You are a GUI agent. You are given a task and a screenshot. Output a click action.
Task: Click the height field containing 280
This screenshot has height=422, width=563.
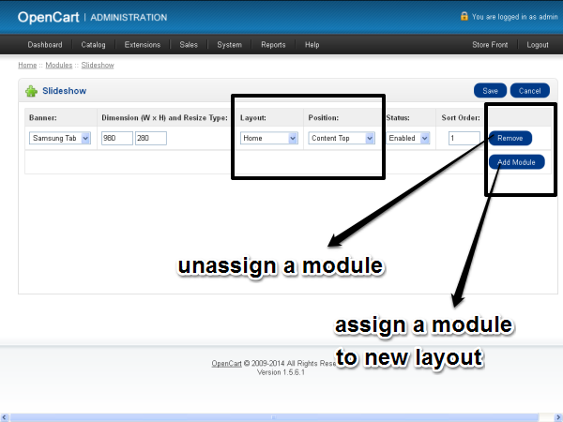pyautogui.click(x=151, y=138)
